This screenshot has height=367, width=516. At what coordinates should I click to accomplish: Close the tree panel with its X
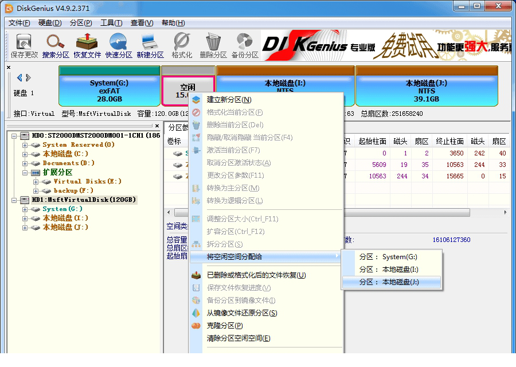pyautogui.click(x=157, y=126)
